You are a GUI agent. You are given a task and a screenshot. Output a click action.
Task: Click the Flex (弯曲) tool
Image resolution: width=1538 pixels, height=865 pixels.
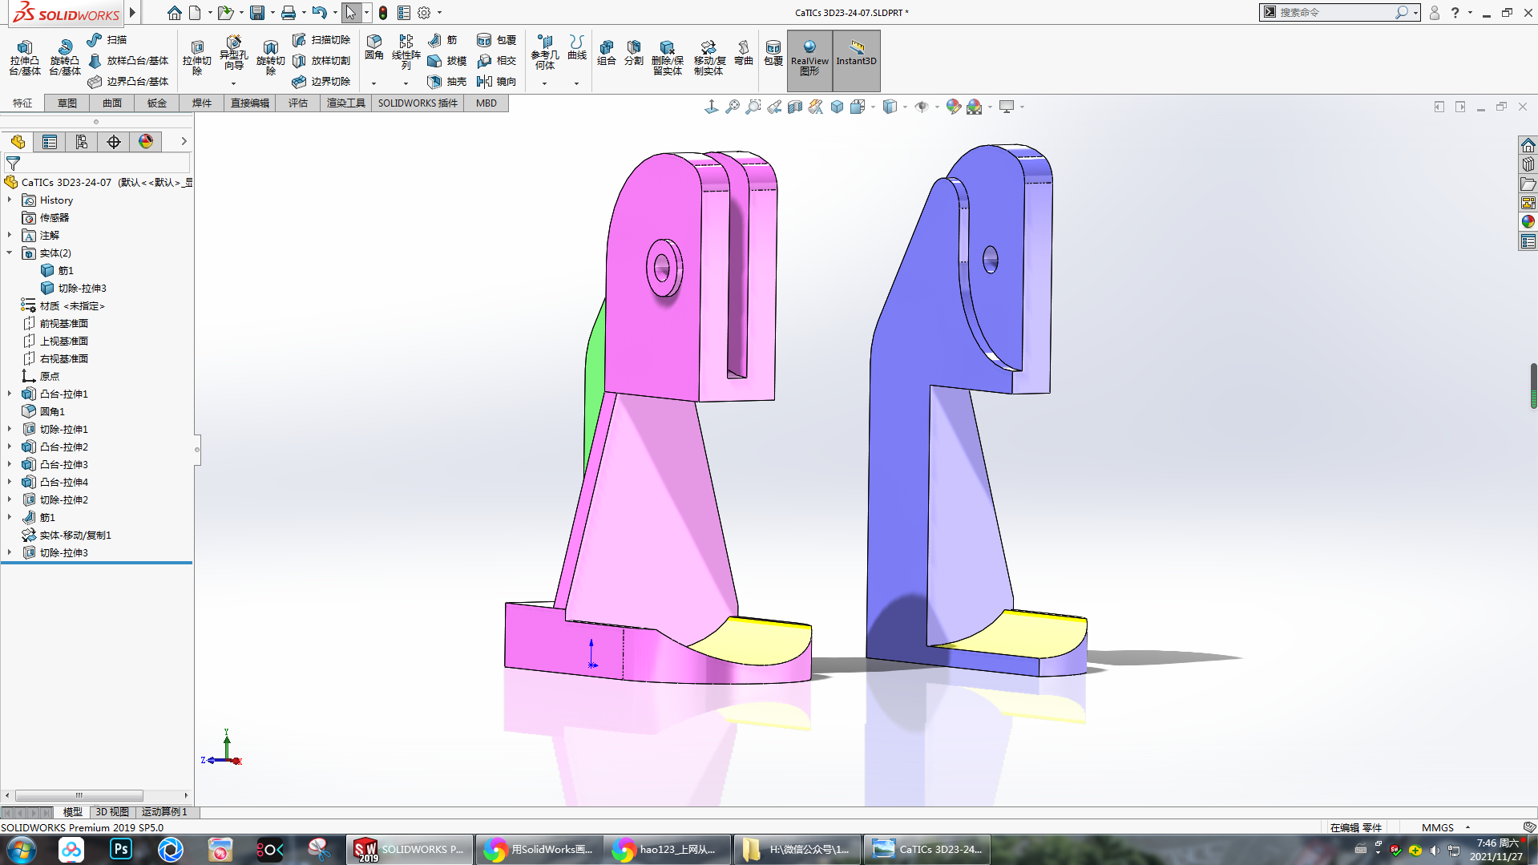(x=744, y=53)
